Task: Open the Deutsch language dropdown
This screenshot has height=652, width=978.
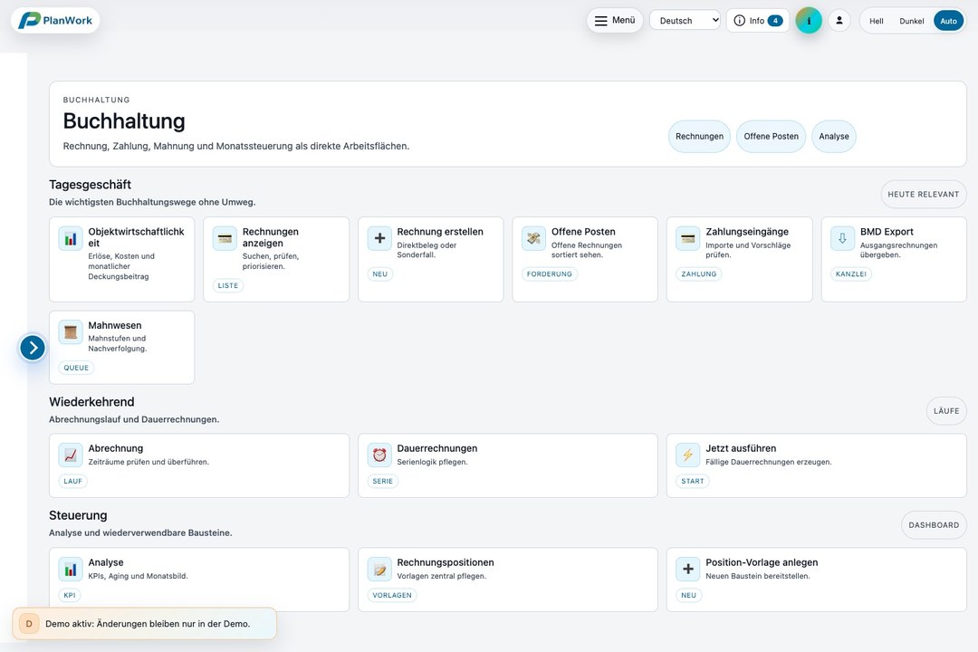Action: [x=685, y=21]
